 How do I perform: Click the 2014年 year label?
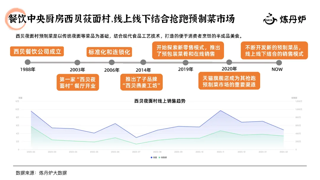[143, 70]
